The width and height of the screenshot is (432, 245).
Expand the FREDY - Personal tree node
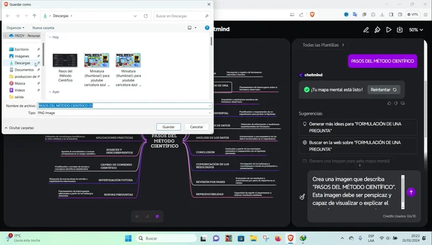click(6, 36)
